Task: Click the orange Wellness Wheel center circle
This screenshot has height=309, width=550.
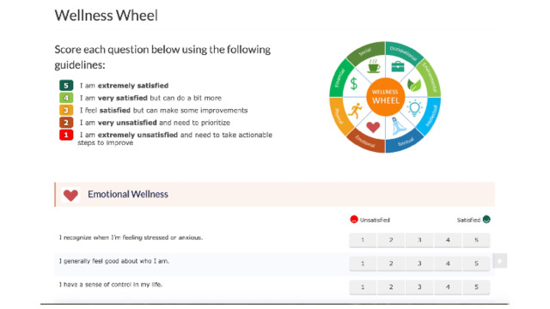Action: pos(386,97)
